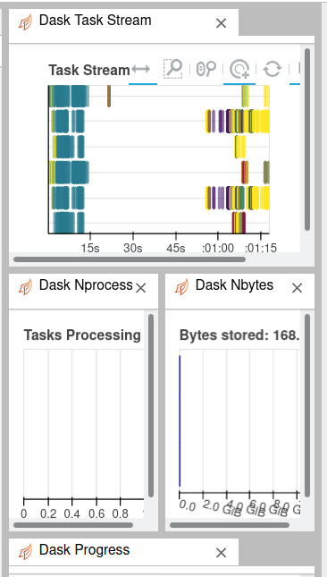Close the Dask Nbytes panel
327x577 pixels.
(x=297, y=288)
